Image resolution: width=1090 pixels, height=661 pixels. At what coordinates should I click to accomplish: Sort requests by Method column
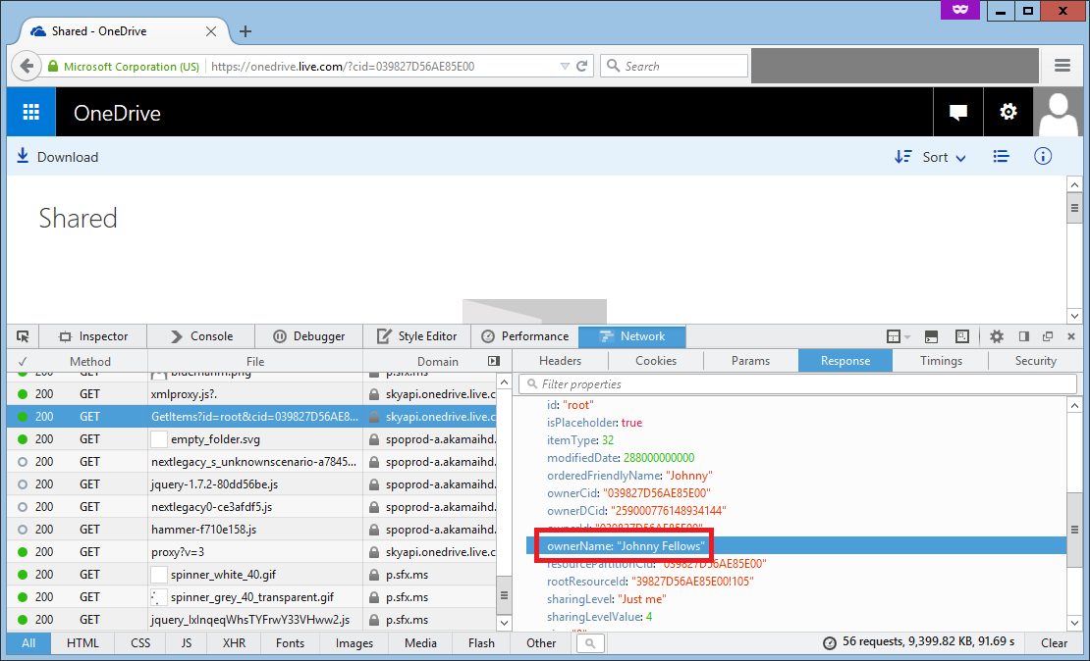point(90,361)
